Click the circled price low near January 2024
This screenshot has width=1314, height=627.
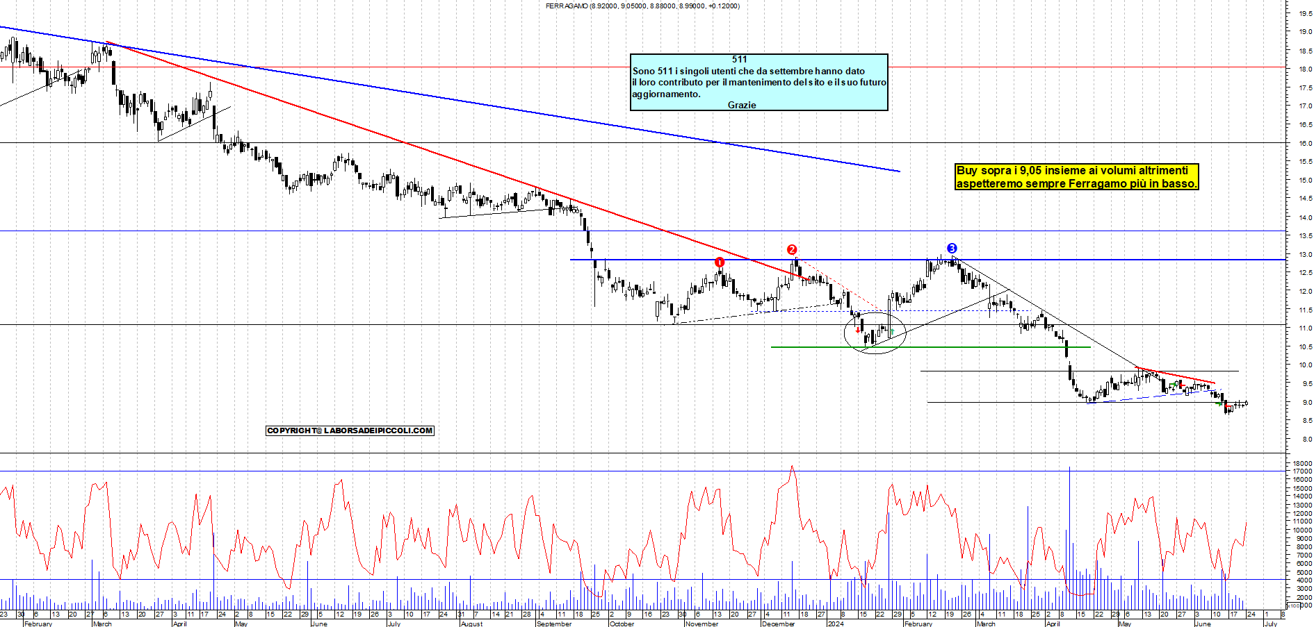[x=875, y=333]
